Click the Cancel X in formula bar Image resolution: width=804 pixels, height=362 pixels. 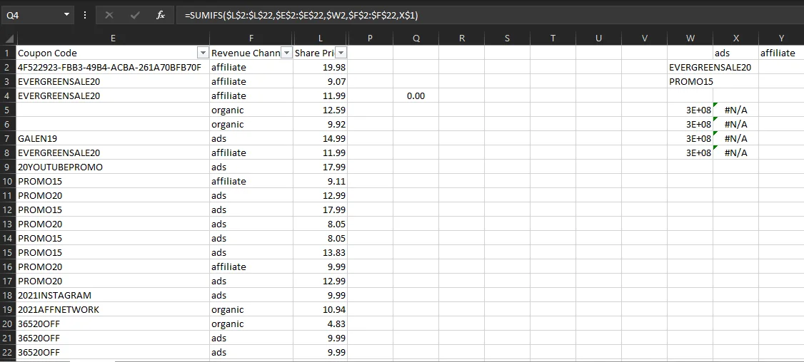tap(109, 15)
